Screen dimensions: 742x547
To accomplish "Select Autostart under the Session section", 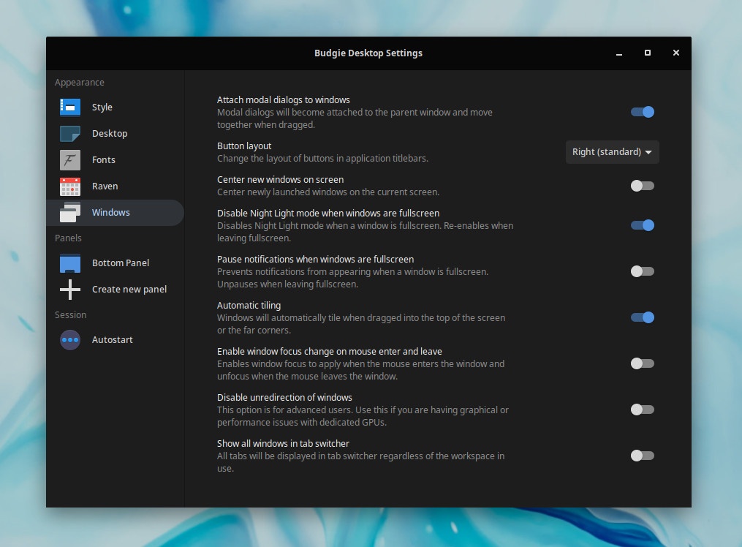I will [112, 339].
